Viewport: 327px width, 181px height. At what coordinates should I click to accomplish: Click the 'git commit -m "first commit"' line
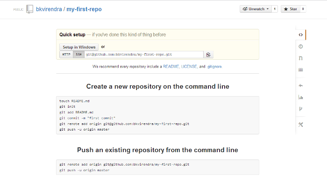click(x=87, y=118)
